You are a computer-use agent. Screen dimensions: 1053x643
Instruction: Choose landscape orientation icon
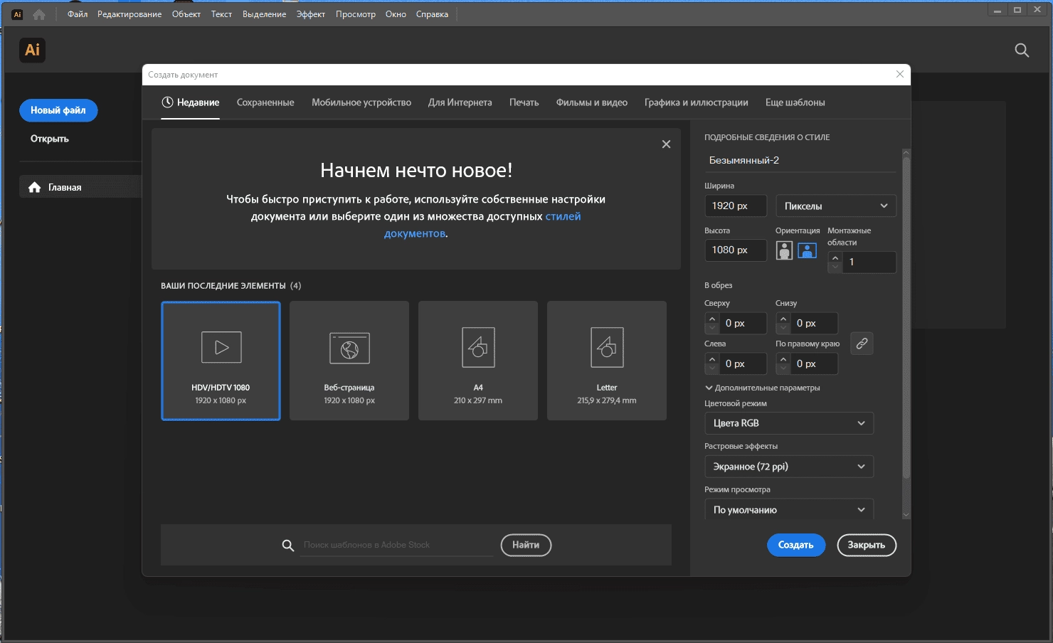[807, 250]
